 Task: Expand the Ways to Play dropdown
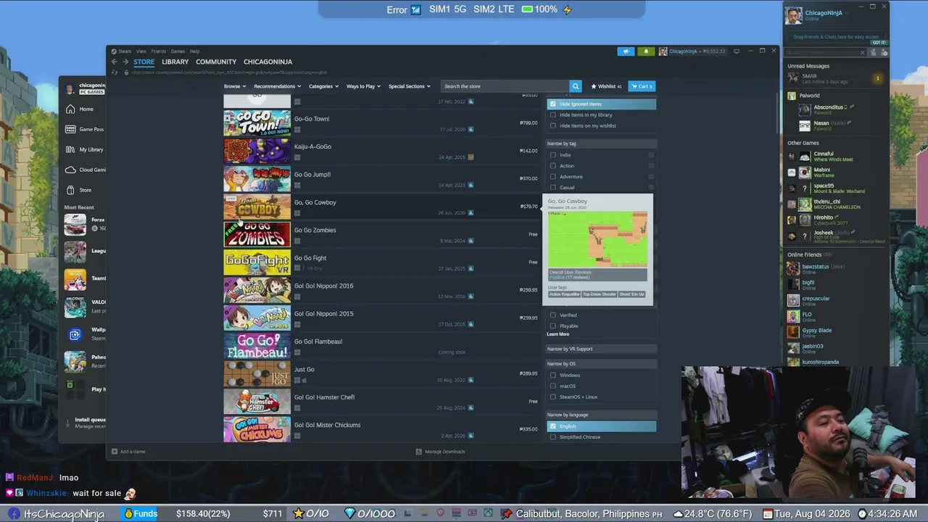tap(363, 86)
